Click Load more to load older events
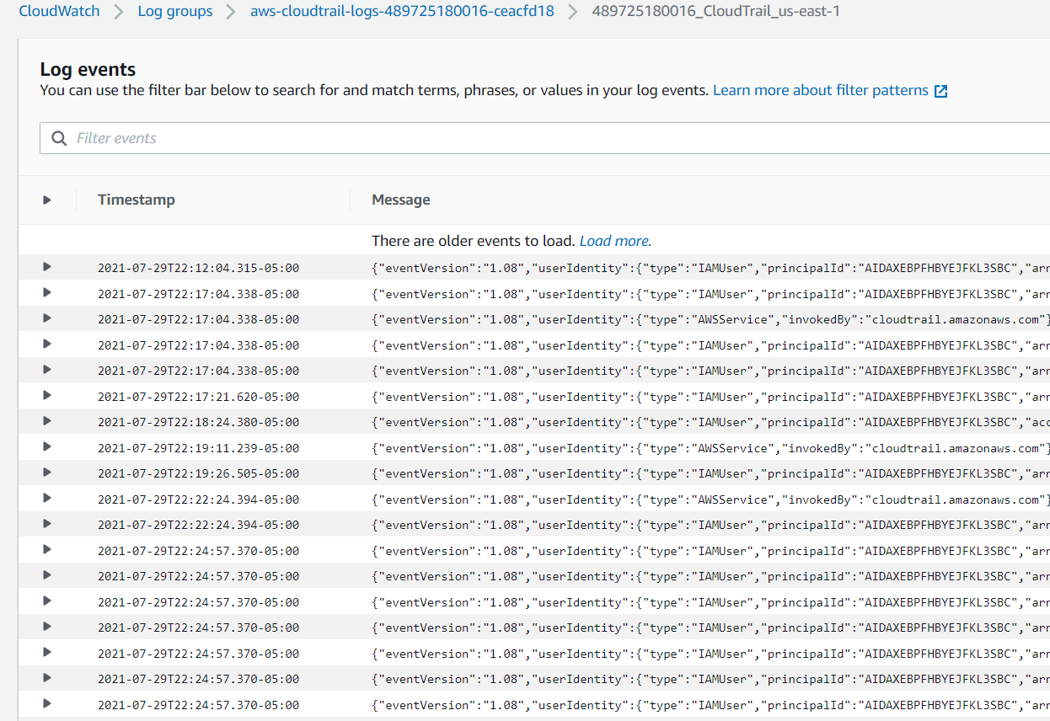 (x=615, y=241)
